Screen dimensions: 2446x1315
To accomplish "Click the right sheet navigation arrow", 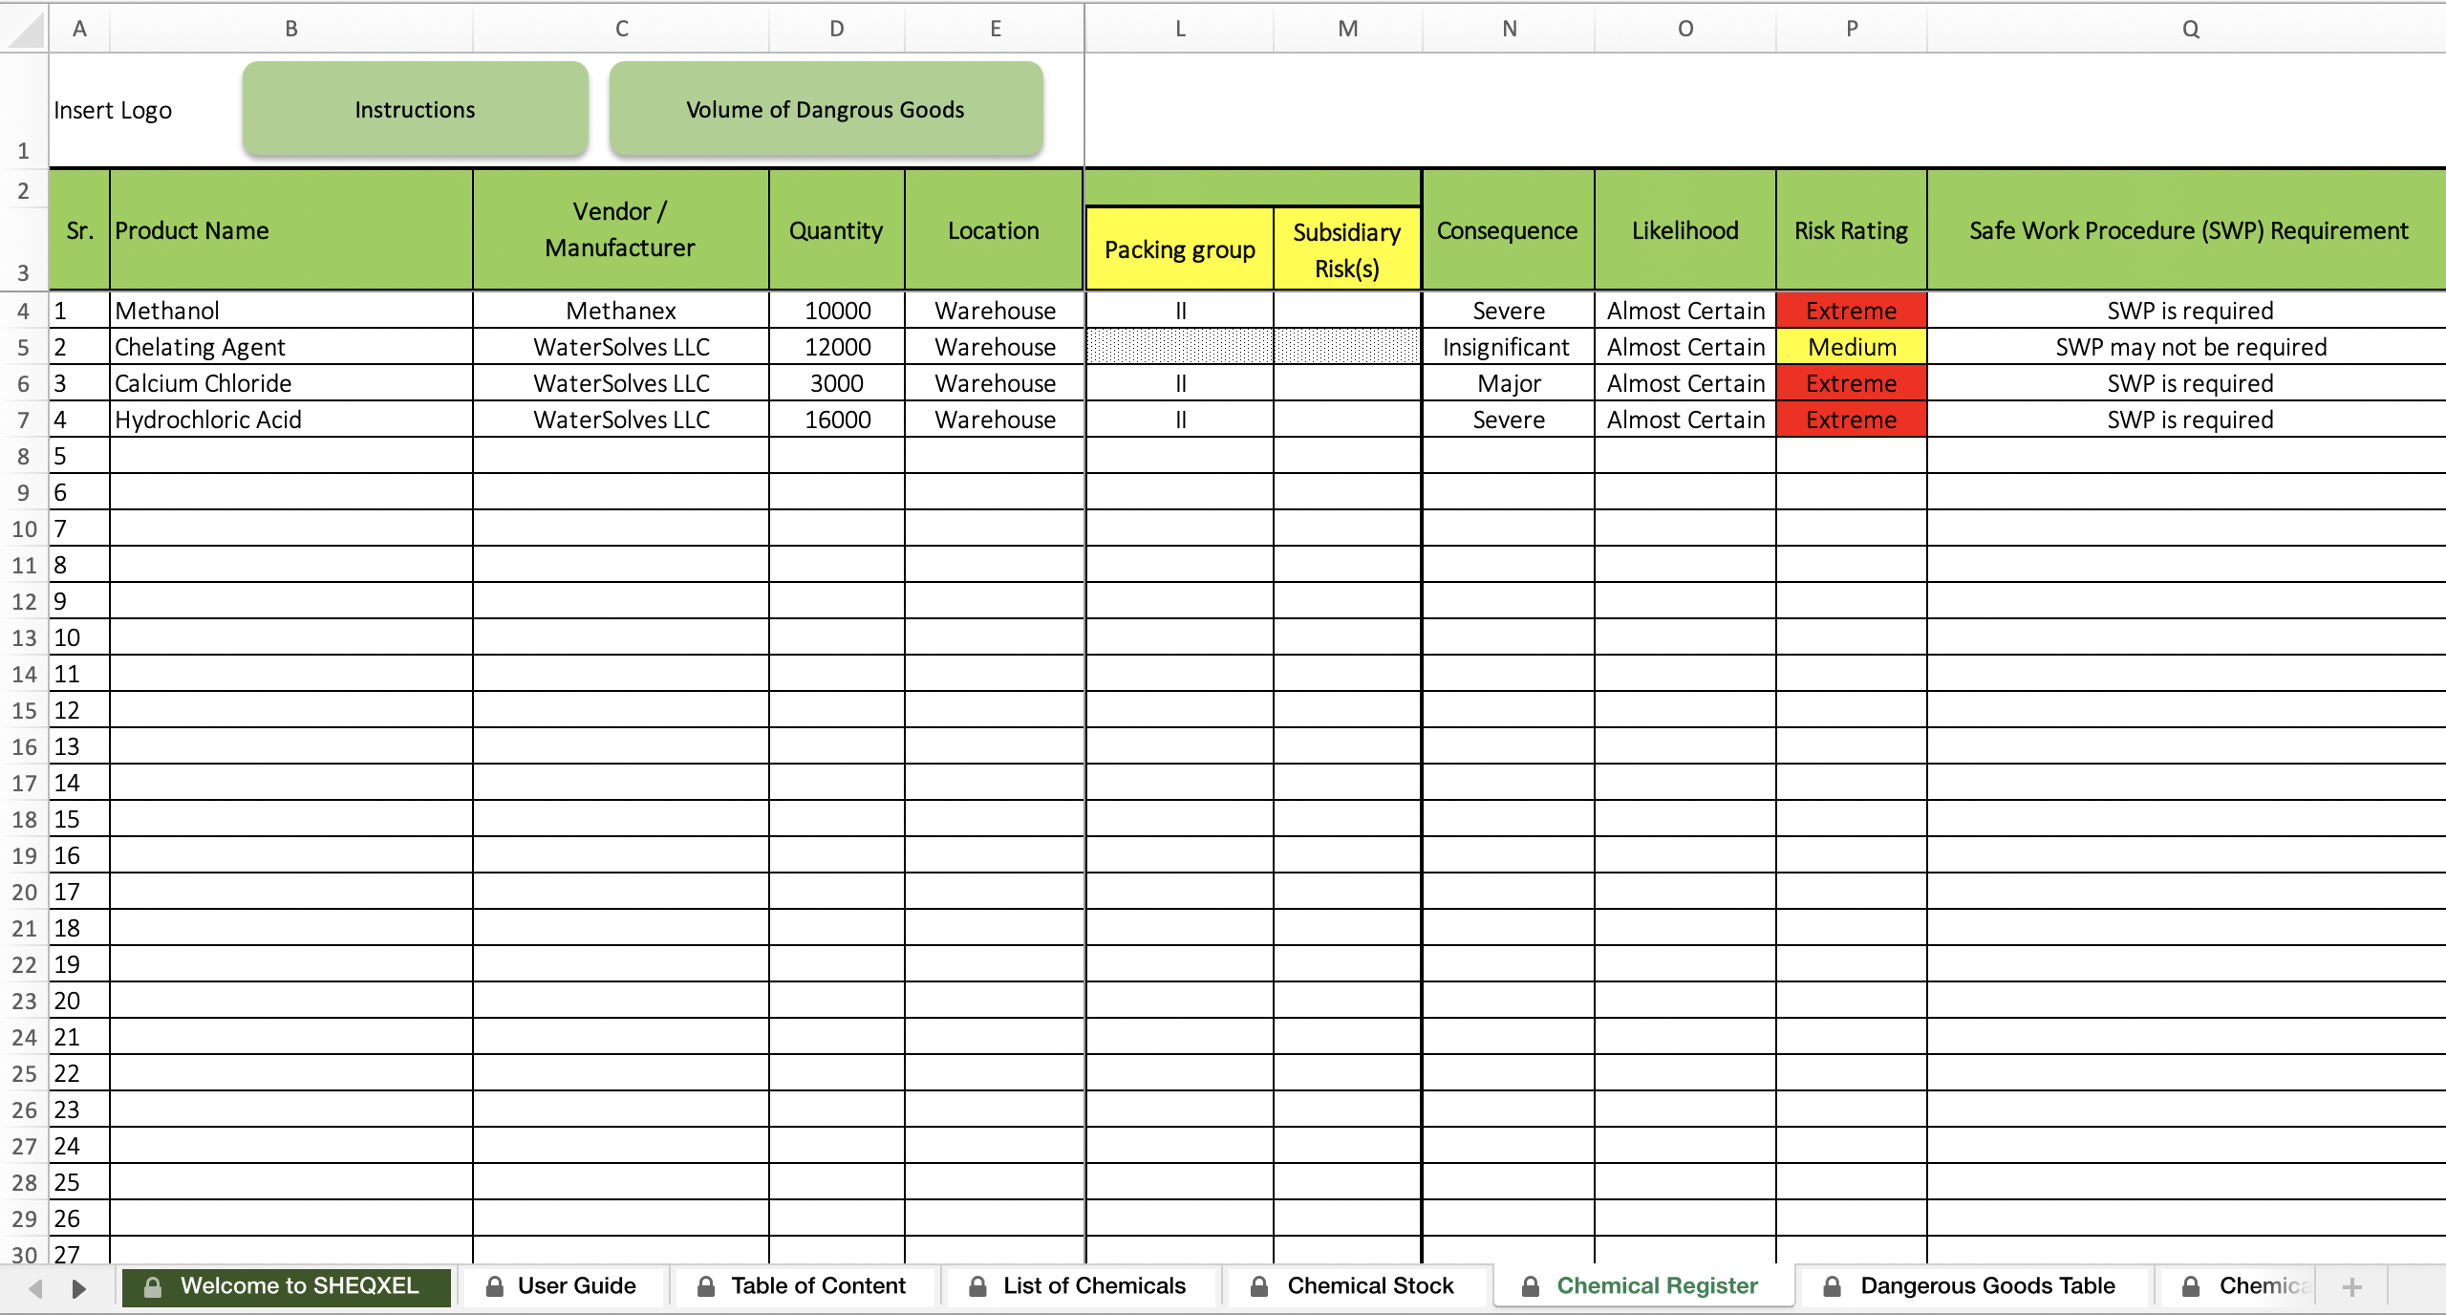I will click(79, 1286).
